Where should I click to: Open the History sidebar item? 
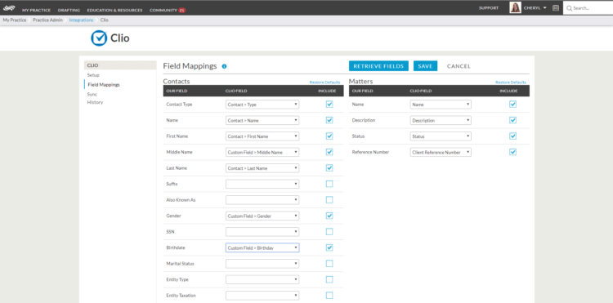[95, 102]
